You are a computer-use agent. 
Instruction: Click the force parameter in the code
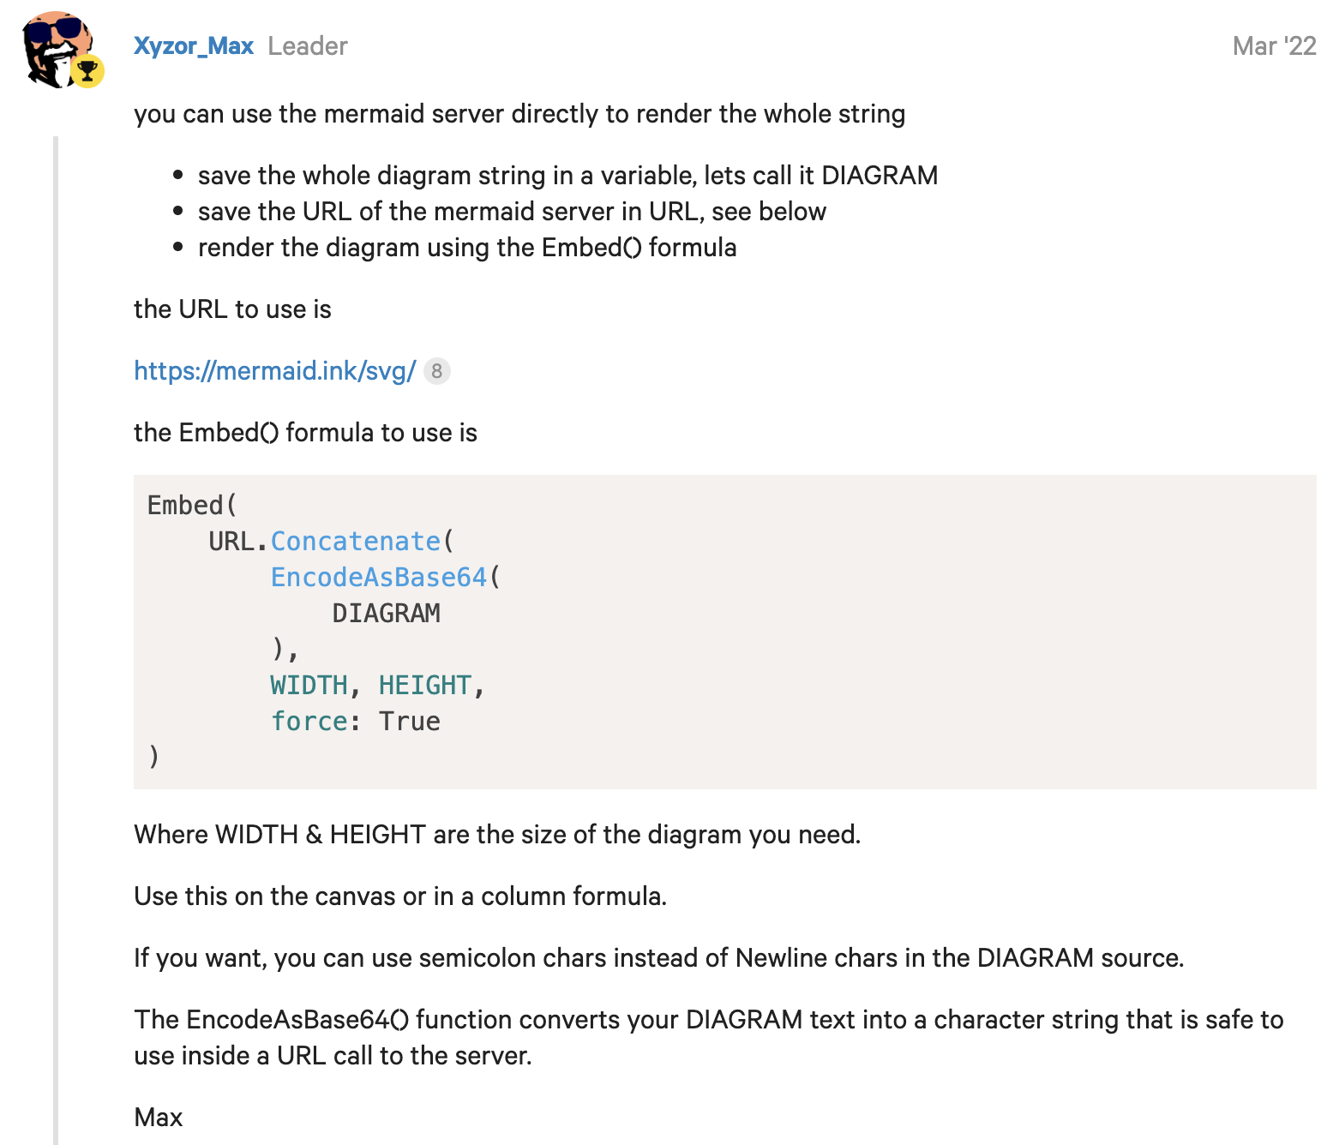[x=309, y=722]
